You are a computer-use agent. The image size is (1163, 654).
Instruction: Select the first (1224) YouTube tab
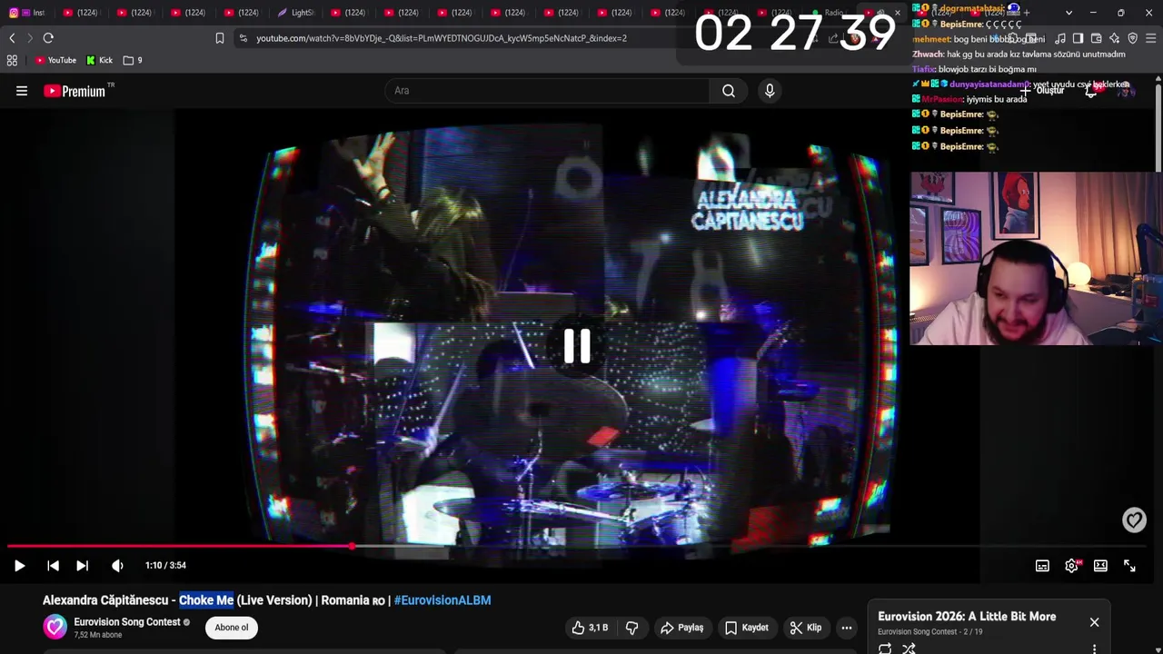[83, 13]
